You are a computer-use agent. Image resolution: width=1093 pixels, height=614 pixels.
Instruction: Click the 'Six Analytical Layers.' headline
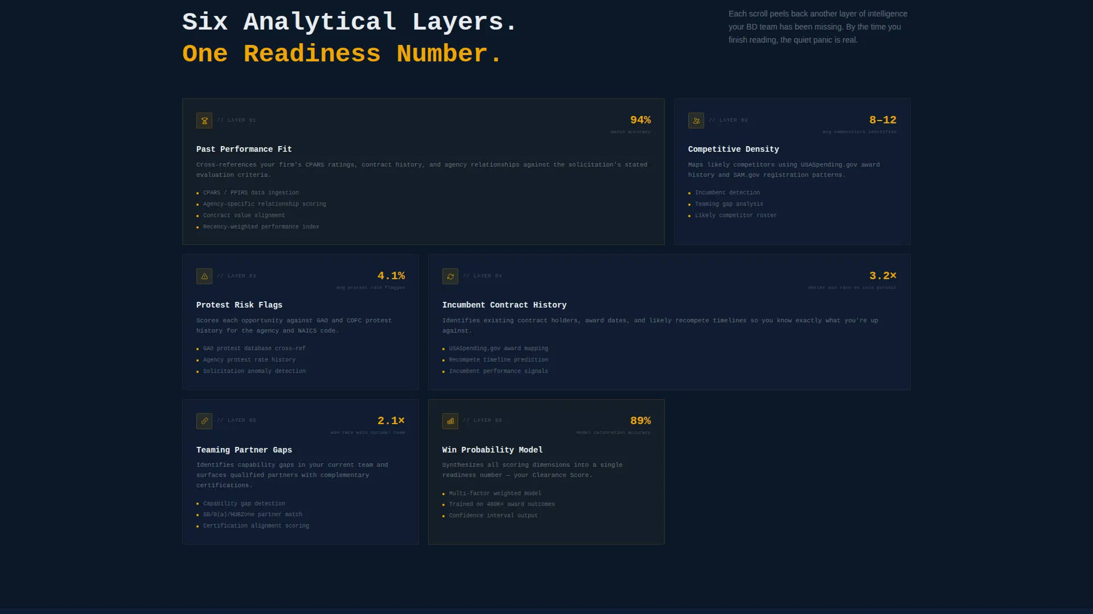click(350, 22)
